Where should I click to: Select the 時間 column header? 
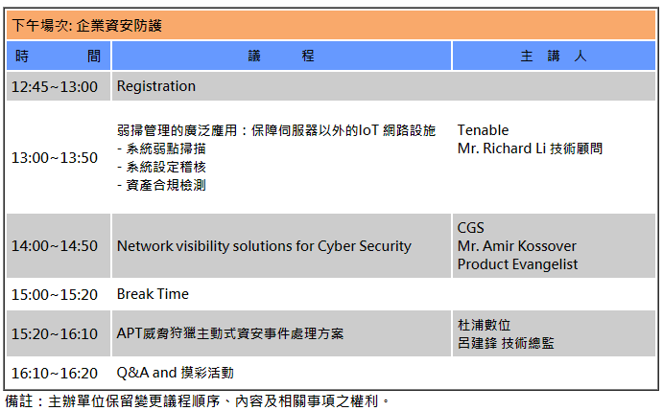click(x=59, y=56)
